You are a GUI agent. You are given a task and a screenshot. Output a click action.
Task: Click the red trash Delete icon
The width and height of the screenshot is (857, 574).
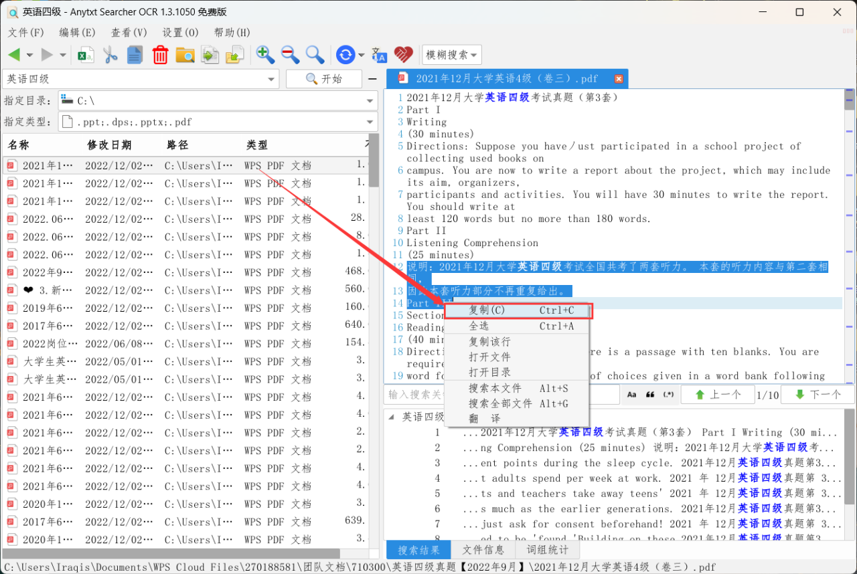pyautogui.click(x=160, y=55)
